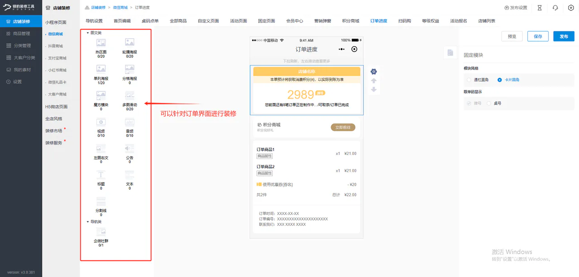579x277 pixels.
Task: Add the 企微社群 community component
Action: coord(101,236)
